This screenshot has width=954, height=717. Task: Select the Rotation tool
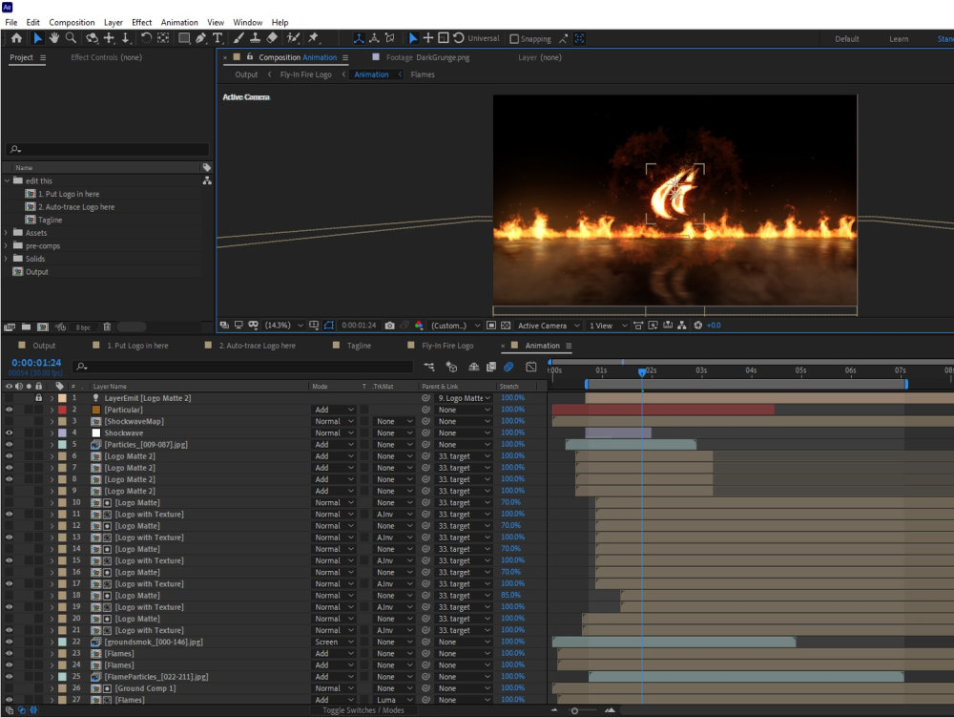(x=146, y=38)
